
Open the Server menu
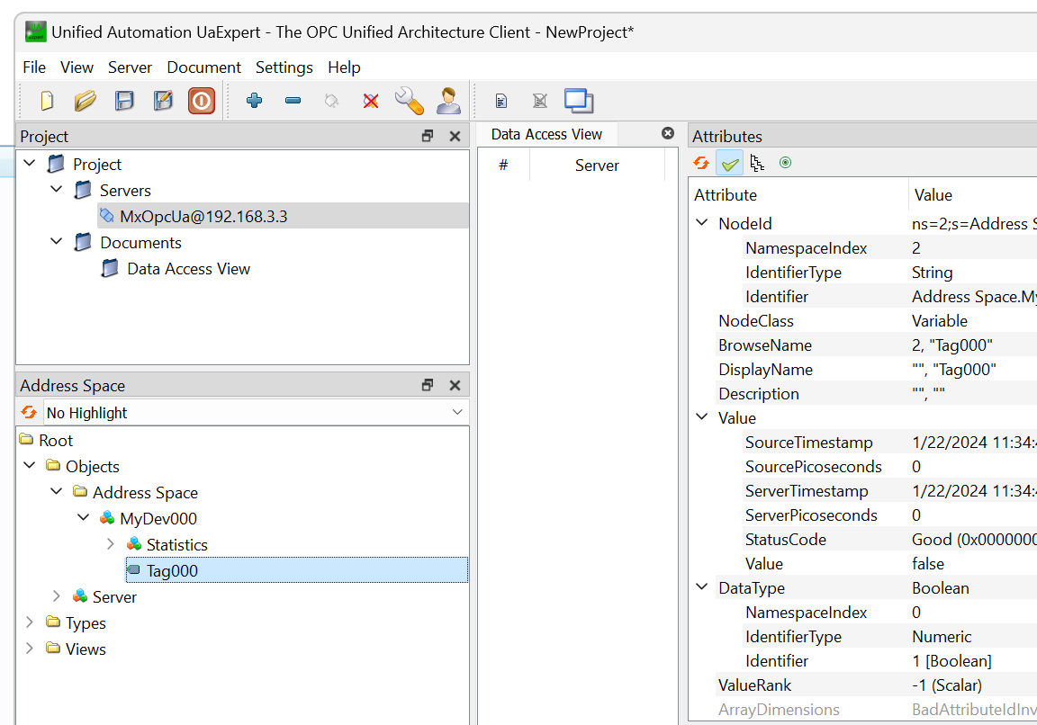[131, 67]
